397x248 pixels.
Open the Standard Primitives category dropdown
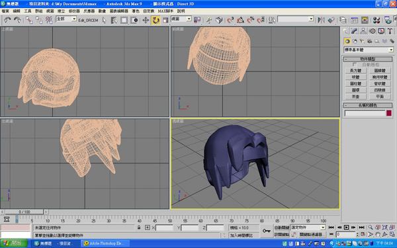click(369, 50)
